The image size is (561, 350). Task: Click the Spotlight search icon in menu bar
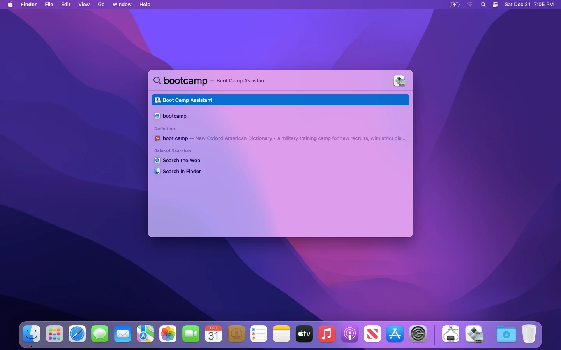483,5
